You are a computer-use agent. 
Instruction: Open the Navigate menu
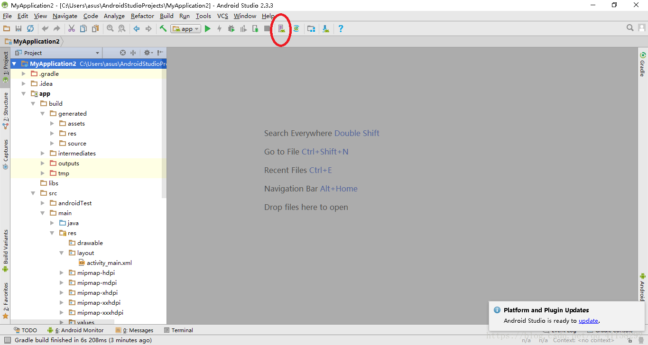(65, 16)
